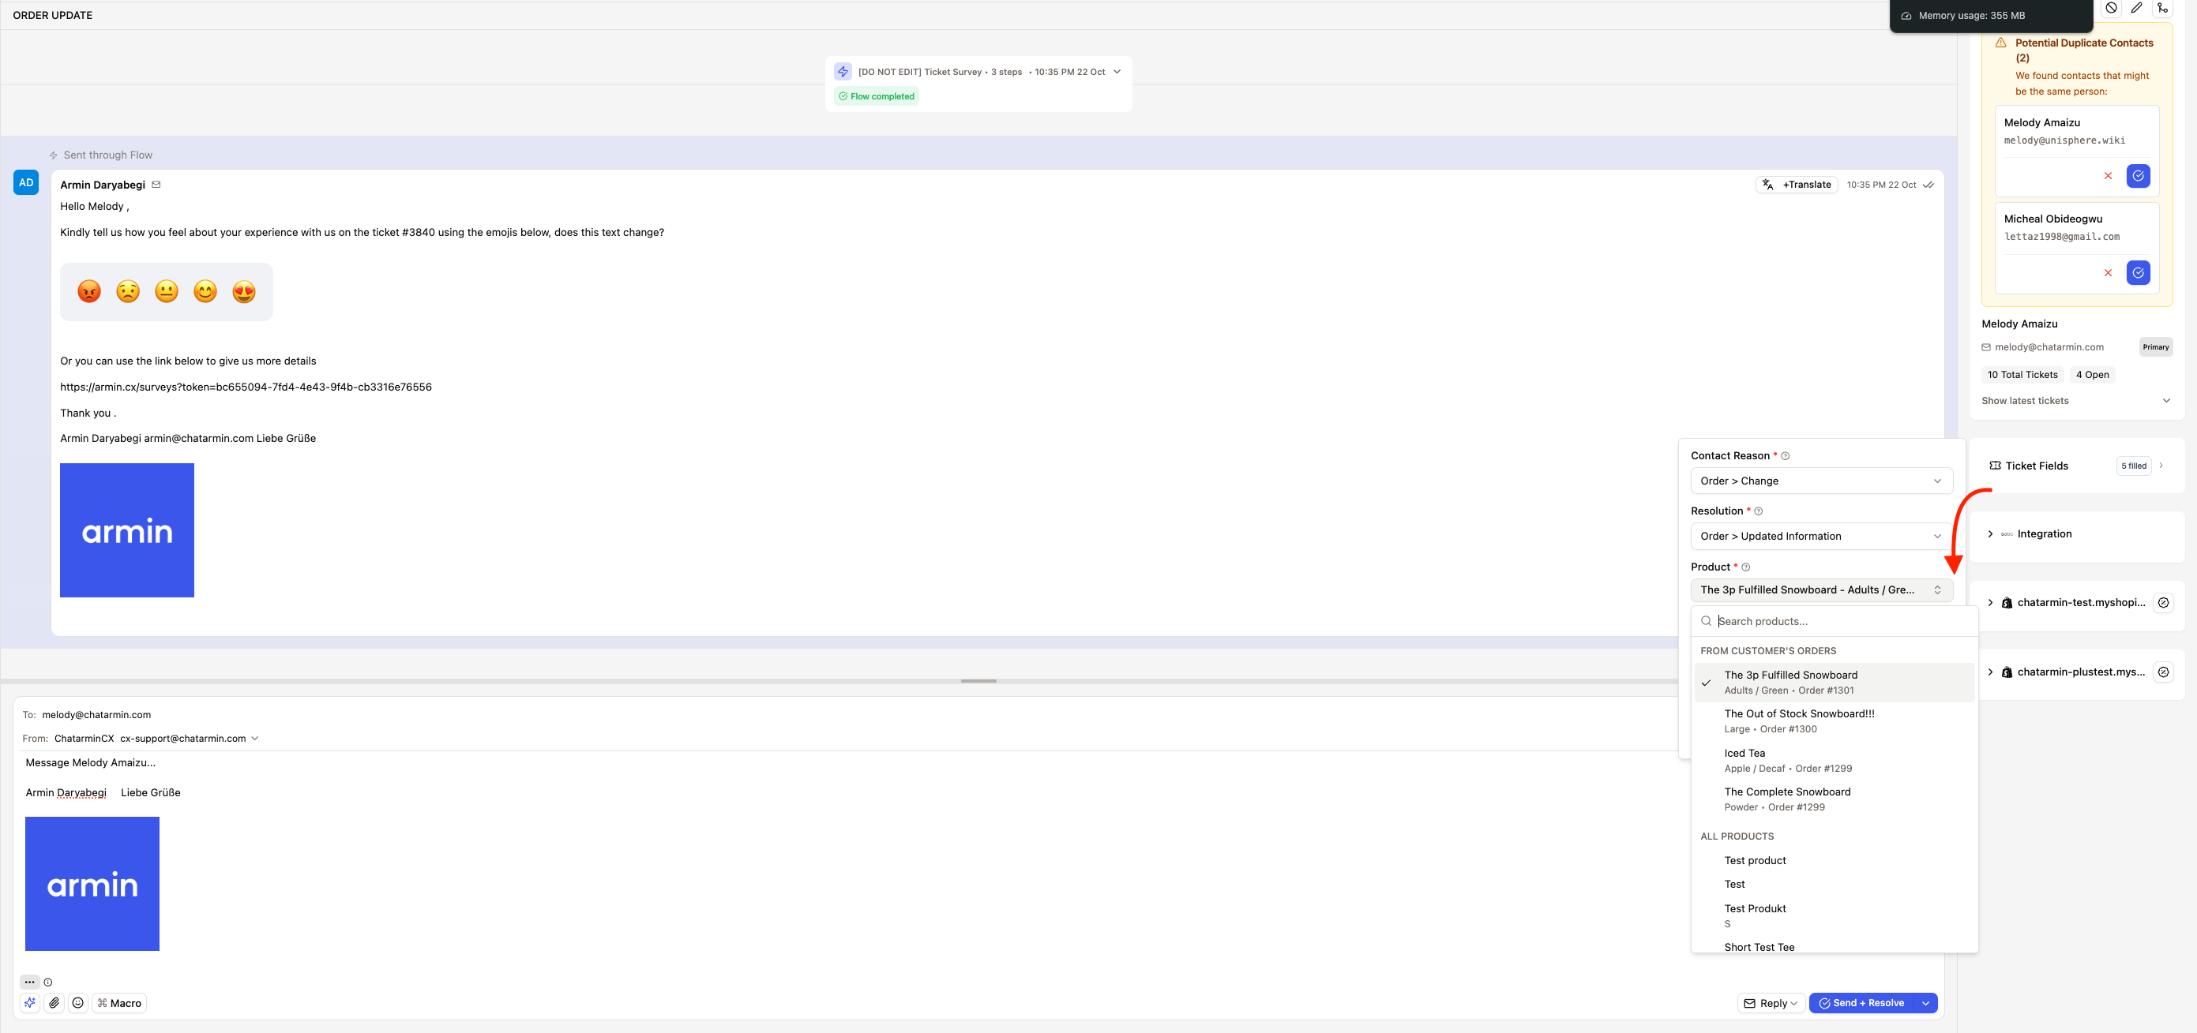The image size is (2197, 1033).
Task: Expand the Integration section
Action: coord(2044,533)
